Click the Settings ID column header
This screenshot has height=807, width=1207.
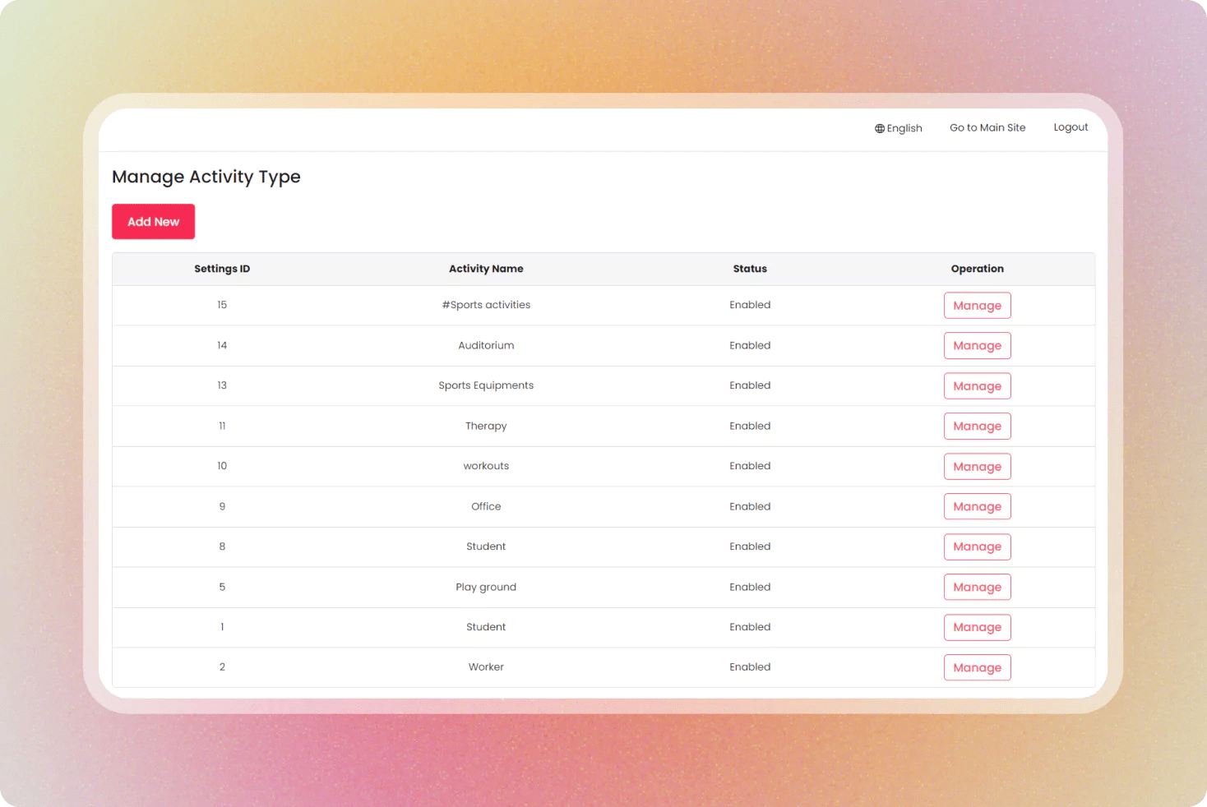[222, 269]
